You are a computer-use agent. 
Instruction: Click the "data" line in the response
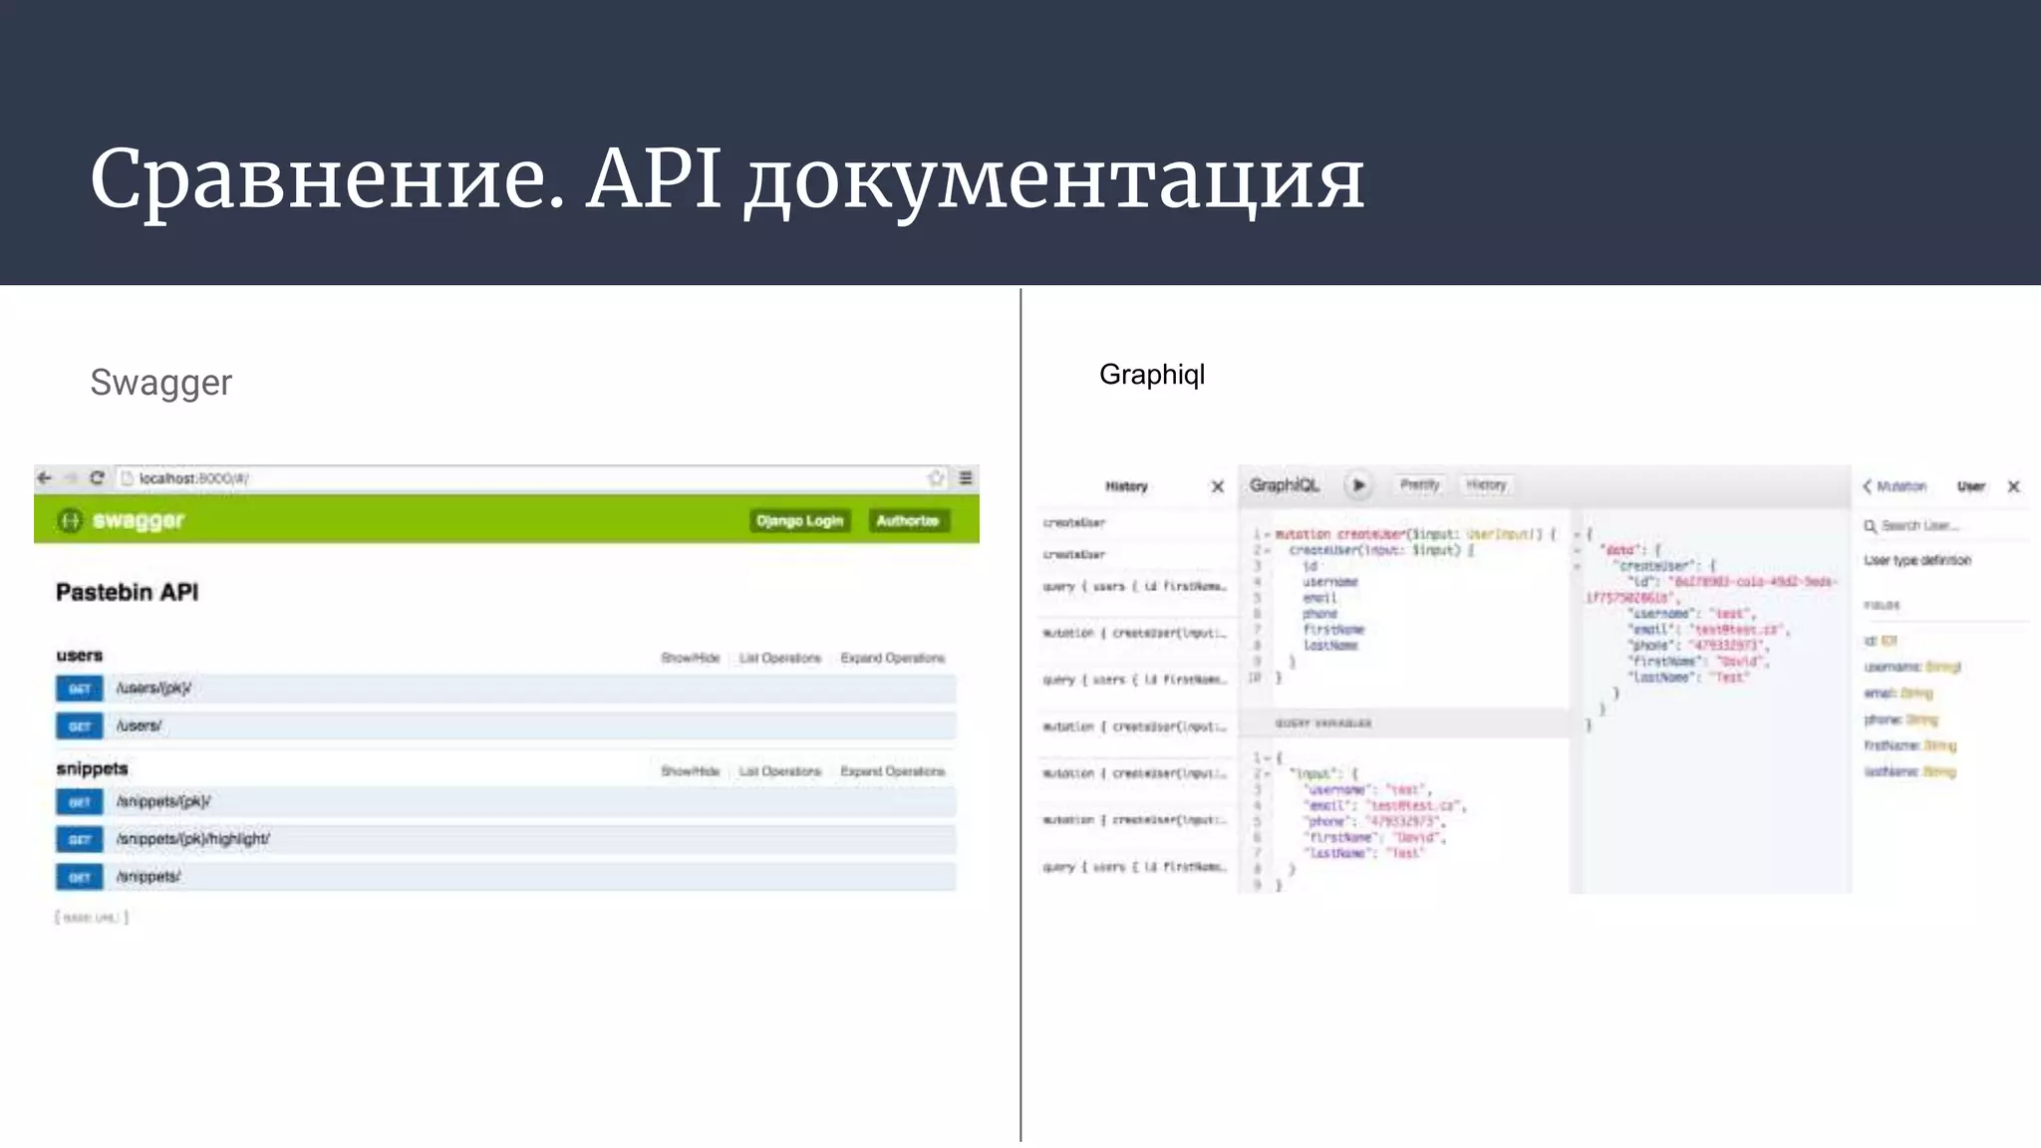1628,550
